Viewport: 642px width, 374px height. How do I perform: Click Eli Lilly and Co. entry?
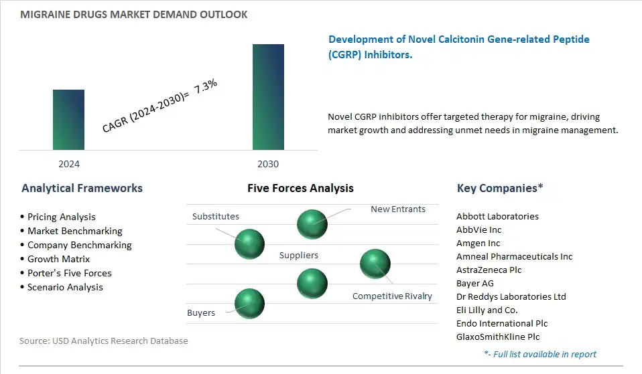pyautogui.click(x=487, y=310)
